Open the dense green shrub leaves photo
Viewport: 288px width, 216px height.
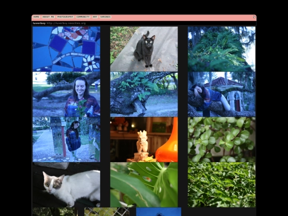[x=221, y=185]
